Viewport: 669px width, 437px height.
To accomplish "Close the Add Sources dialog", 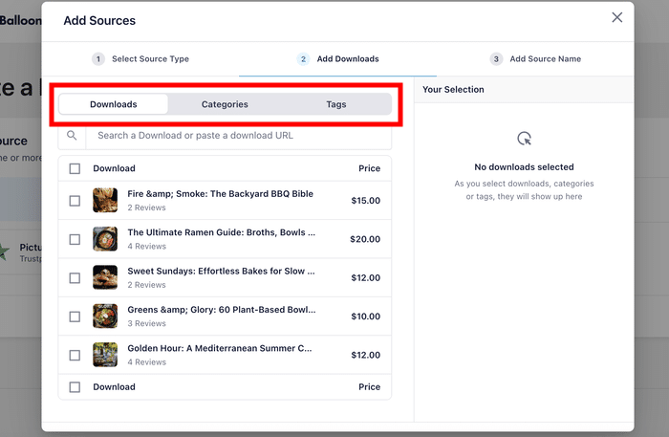I will coord(617,17).
